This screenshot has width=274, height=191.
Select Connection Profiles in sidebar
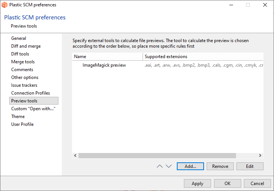click(x=31, y=93)
